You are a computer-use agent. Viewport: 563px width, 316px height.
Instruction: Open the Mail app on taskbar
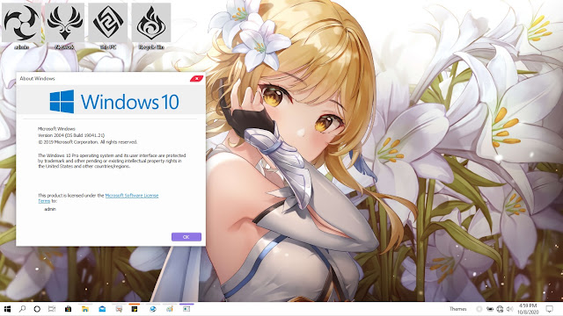point(102,309)
